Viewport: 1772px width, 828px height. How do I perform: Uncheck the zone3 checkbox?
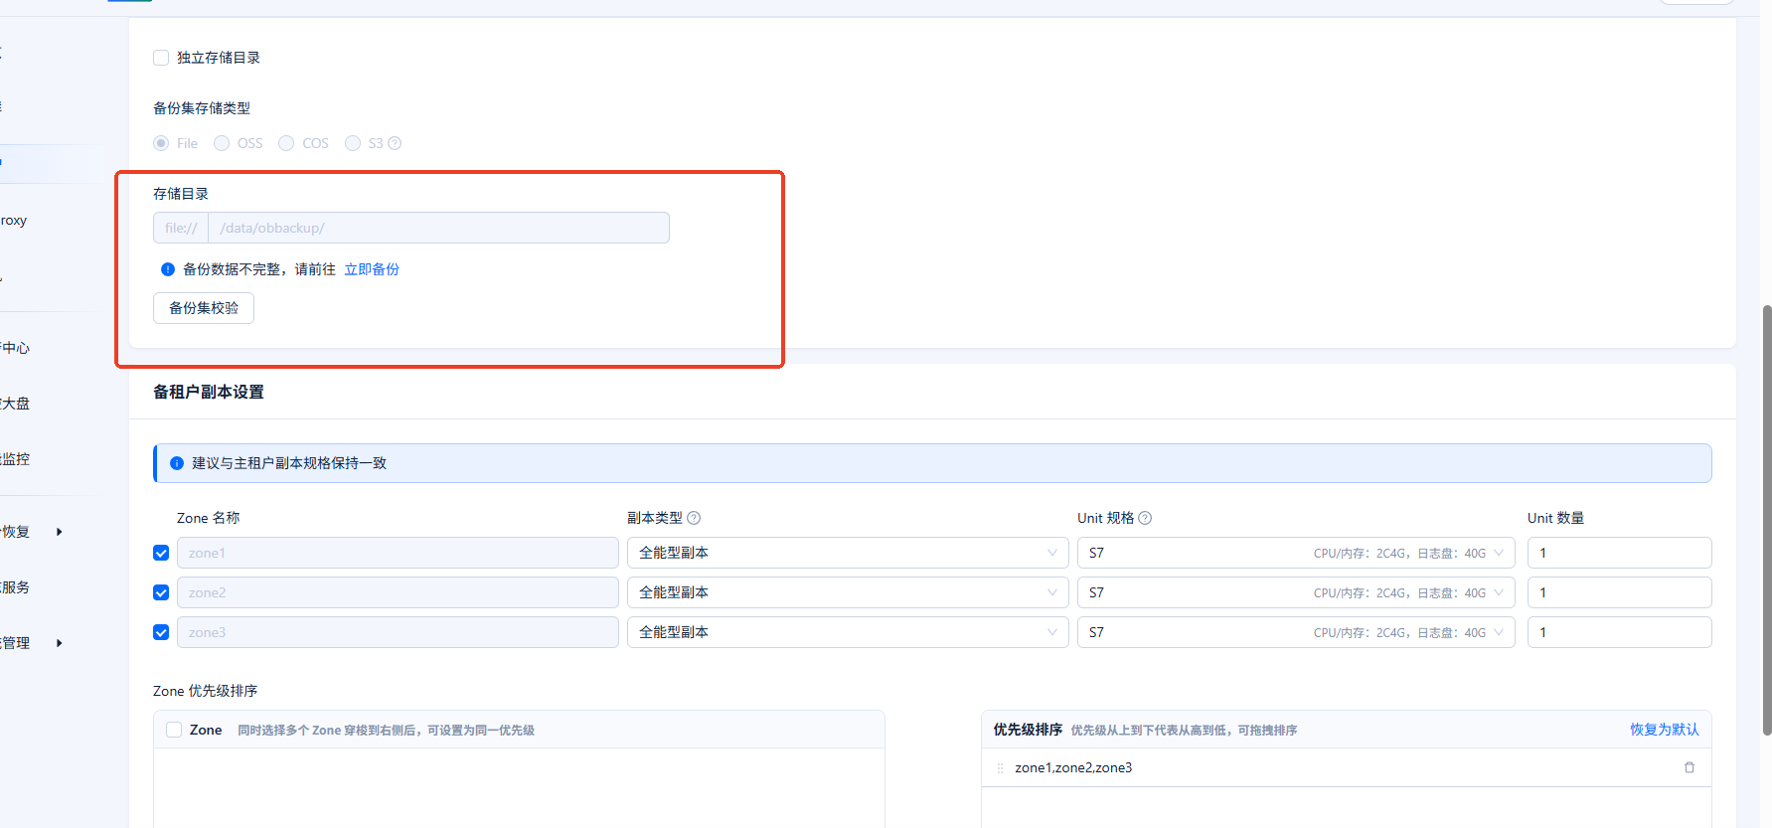(161, 632)
